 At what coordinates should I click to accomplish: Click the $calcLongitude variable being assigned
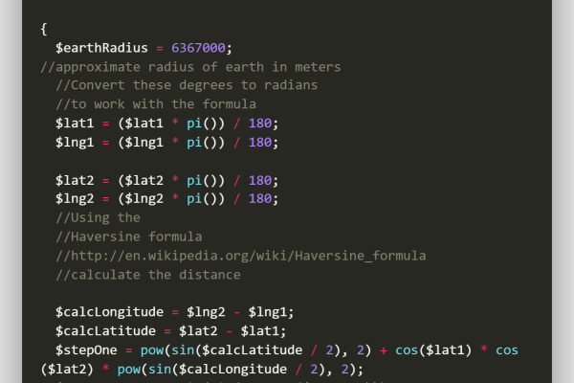(111, 312)
